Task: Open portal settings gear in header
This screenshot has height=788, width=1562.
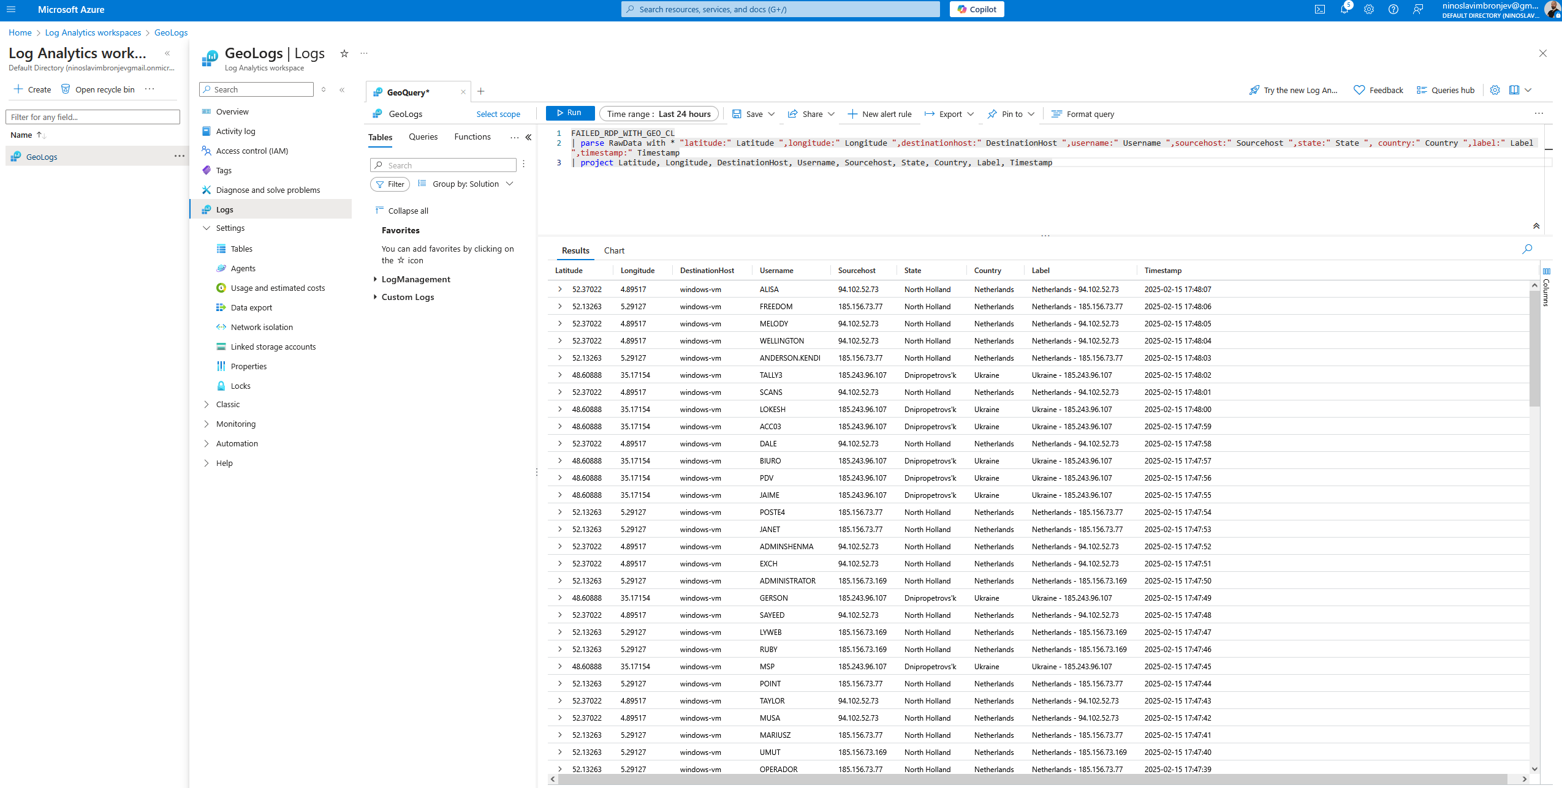Action: point(1369,9)
